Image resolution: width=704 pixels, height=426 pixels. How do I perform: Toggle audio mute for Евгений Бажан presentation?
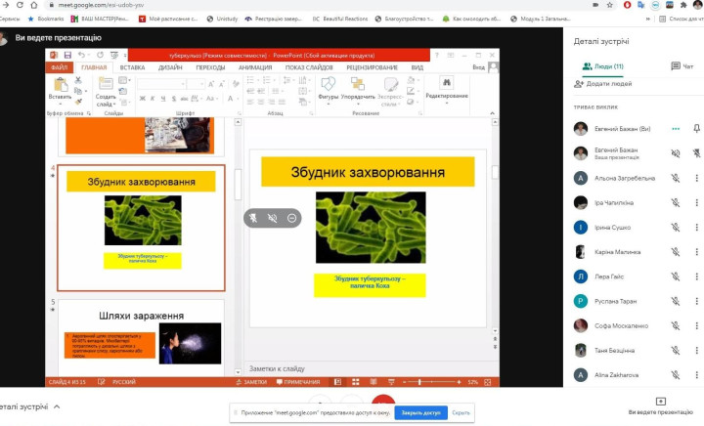point(675,152)
